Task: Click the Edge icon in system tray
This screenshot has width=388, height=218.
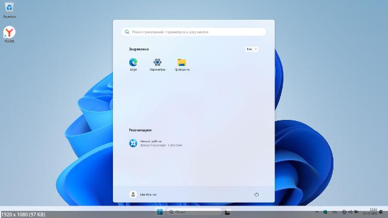Action: point(325,211)
